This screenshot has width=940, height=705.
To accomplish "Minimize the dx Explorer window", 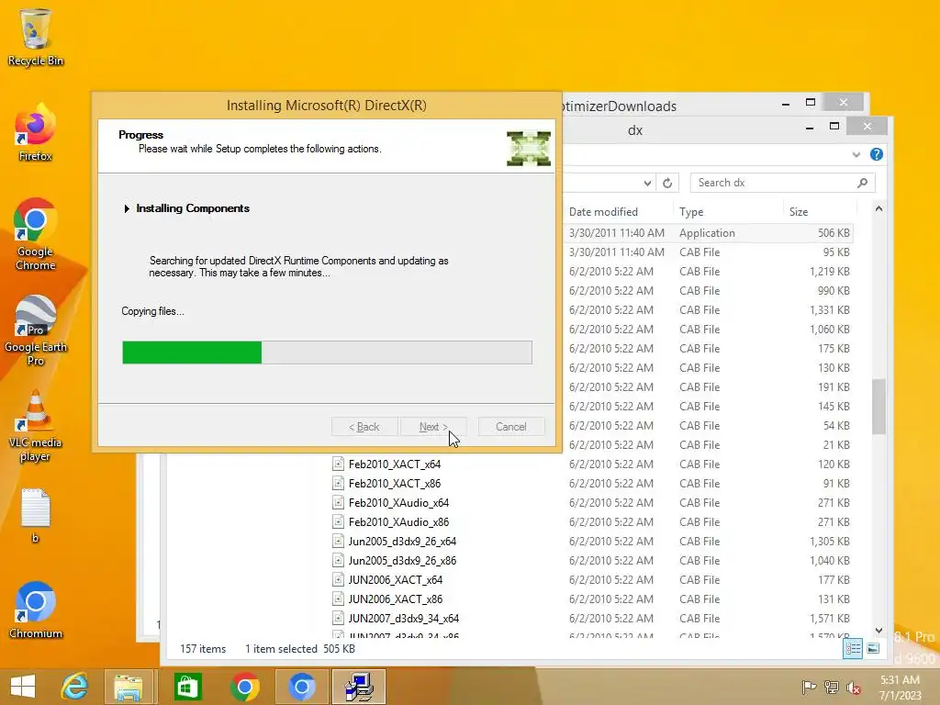I will pos(810,127).
